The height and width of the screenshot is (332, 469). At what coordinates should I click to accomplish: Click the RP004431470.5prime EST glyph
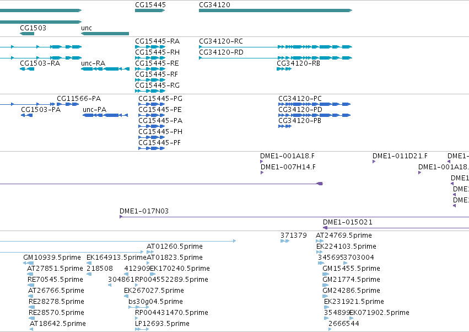pyautogui.click(x=136, y=318)
